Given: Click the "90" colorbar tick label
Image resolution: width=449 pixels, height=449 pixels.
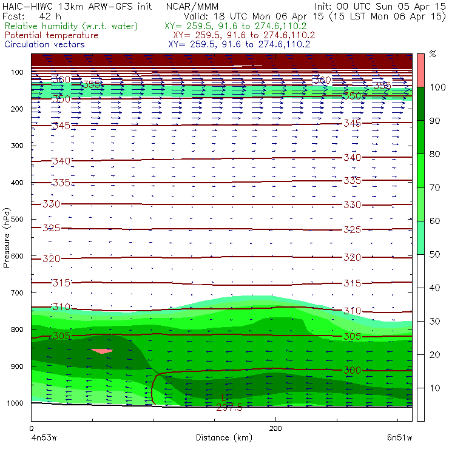Looking at the screenshot, I should pos(434,121).
